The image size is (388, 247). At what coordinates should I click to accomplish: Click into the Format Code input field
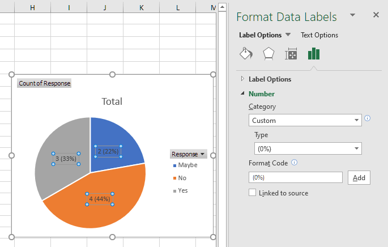(x=296, y=177)
